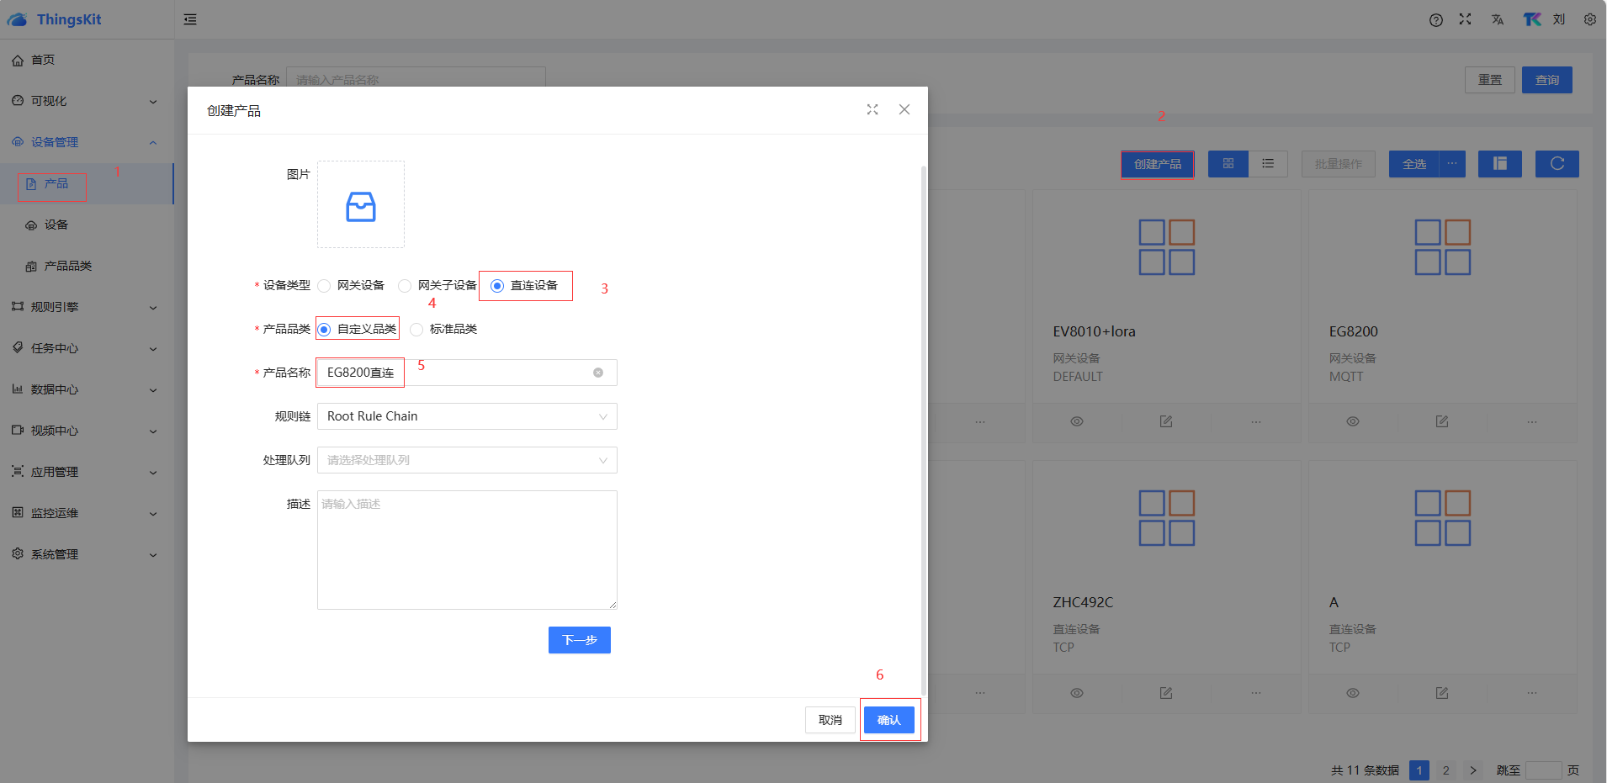The width and height of the screenshot is (1607, 783).
Task: Select the 网关设备 radio option
Action: pos(325,286)
